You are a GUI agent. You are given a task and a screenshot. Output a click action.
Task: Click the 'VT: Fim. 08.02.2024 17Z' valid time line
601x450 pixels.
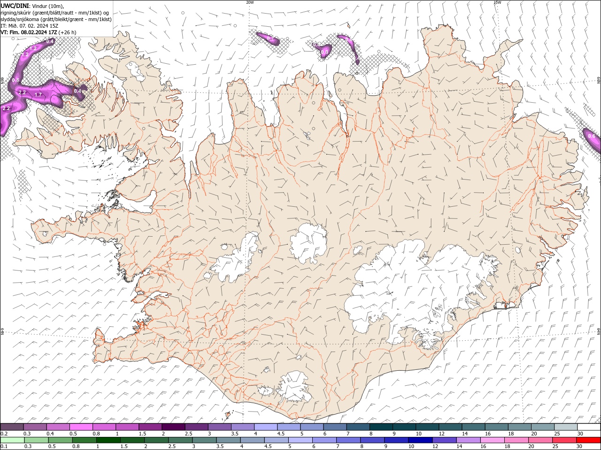coord(29,32)
